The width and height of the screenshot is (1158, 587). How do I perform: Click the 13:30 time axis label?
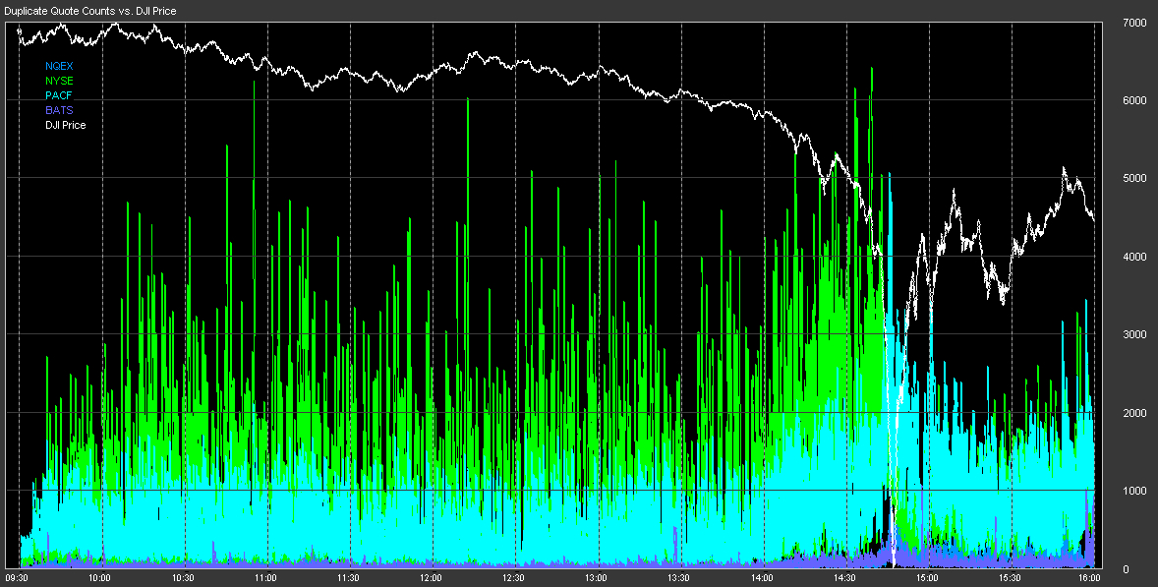click(x=681, y=578)
